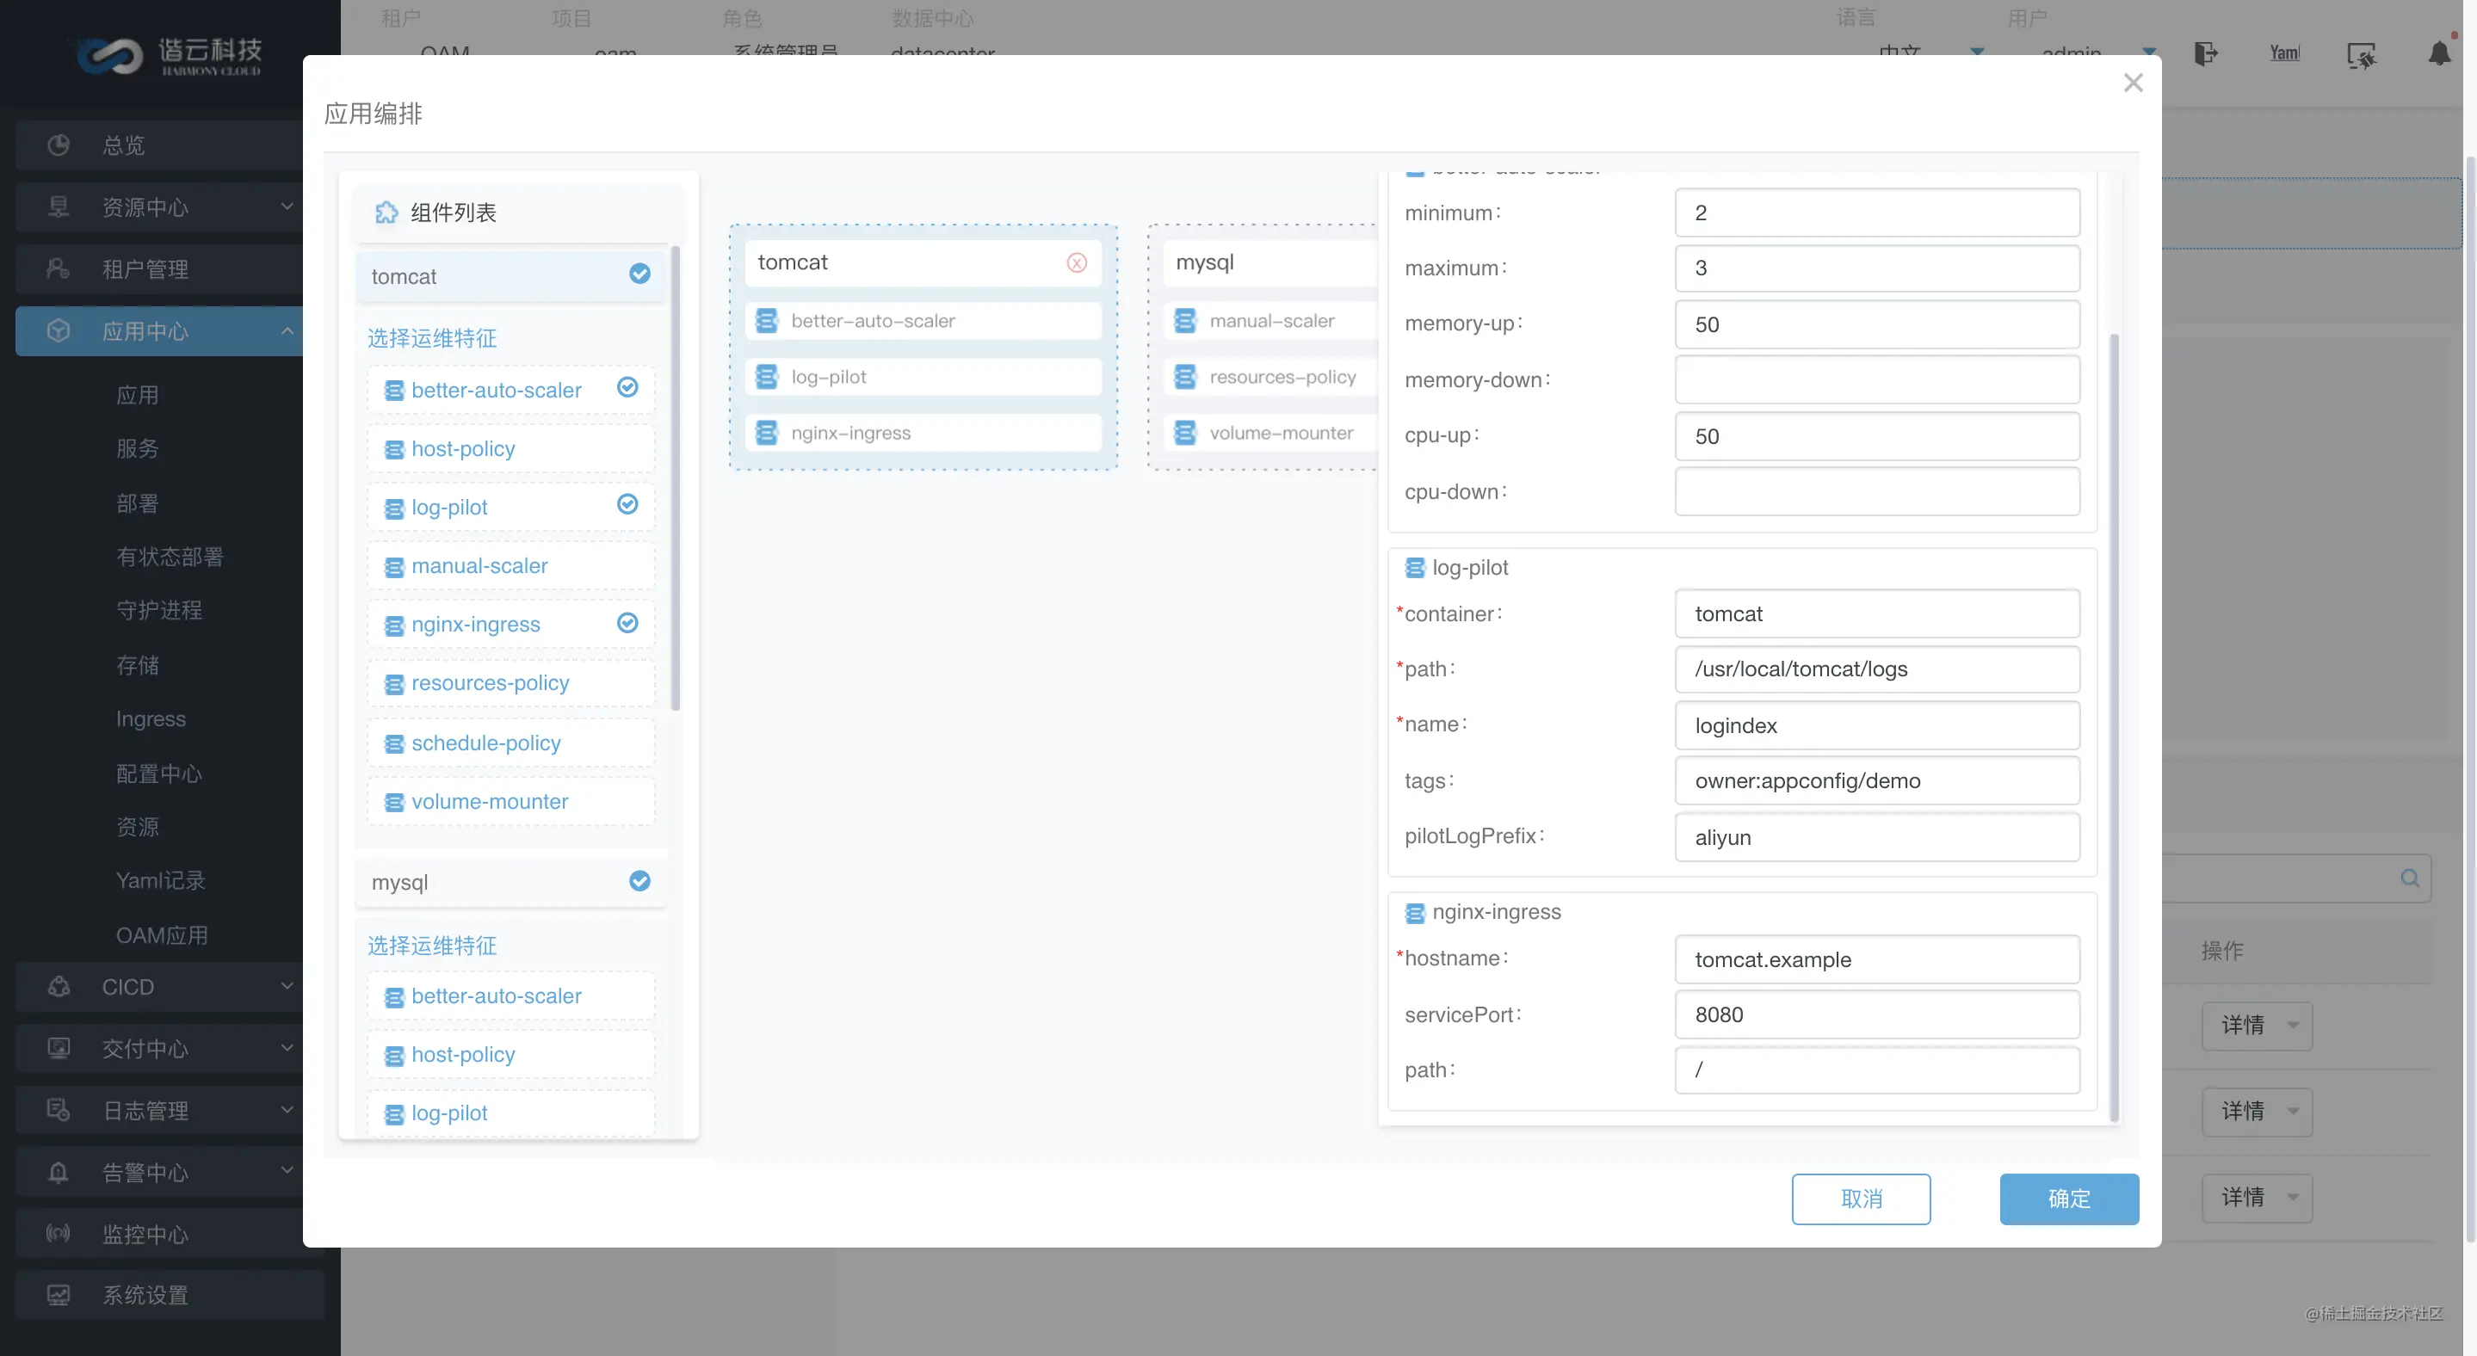Image resolution: width=2477 pixels, height=1356 pixels.
Task: Select resources-policy trait under tomcat
Action: point(510,683)
